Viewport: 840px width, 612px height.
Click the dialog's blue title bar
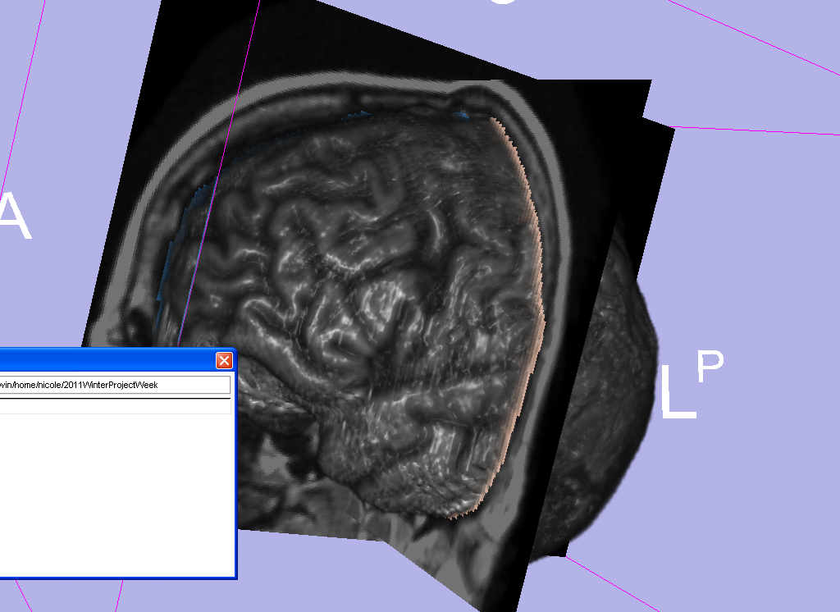(107, 360)
